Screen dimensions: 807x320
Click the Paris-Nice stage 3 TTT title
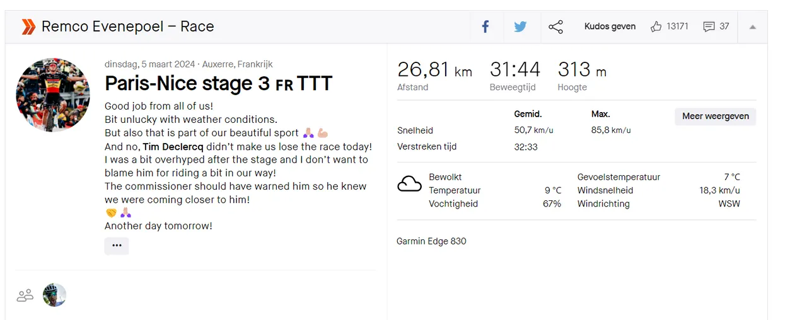pos(218,83)
